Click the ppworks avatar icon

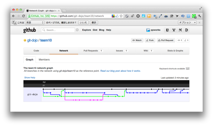pyautogui.click(x=148, y=30)
